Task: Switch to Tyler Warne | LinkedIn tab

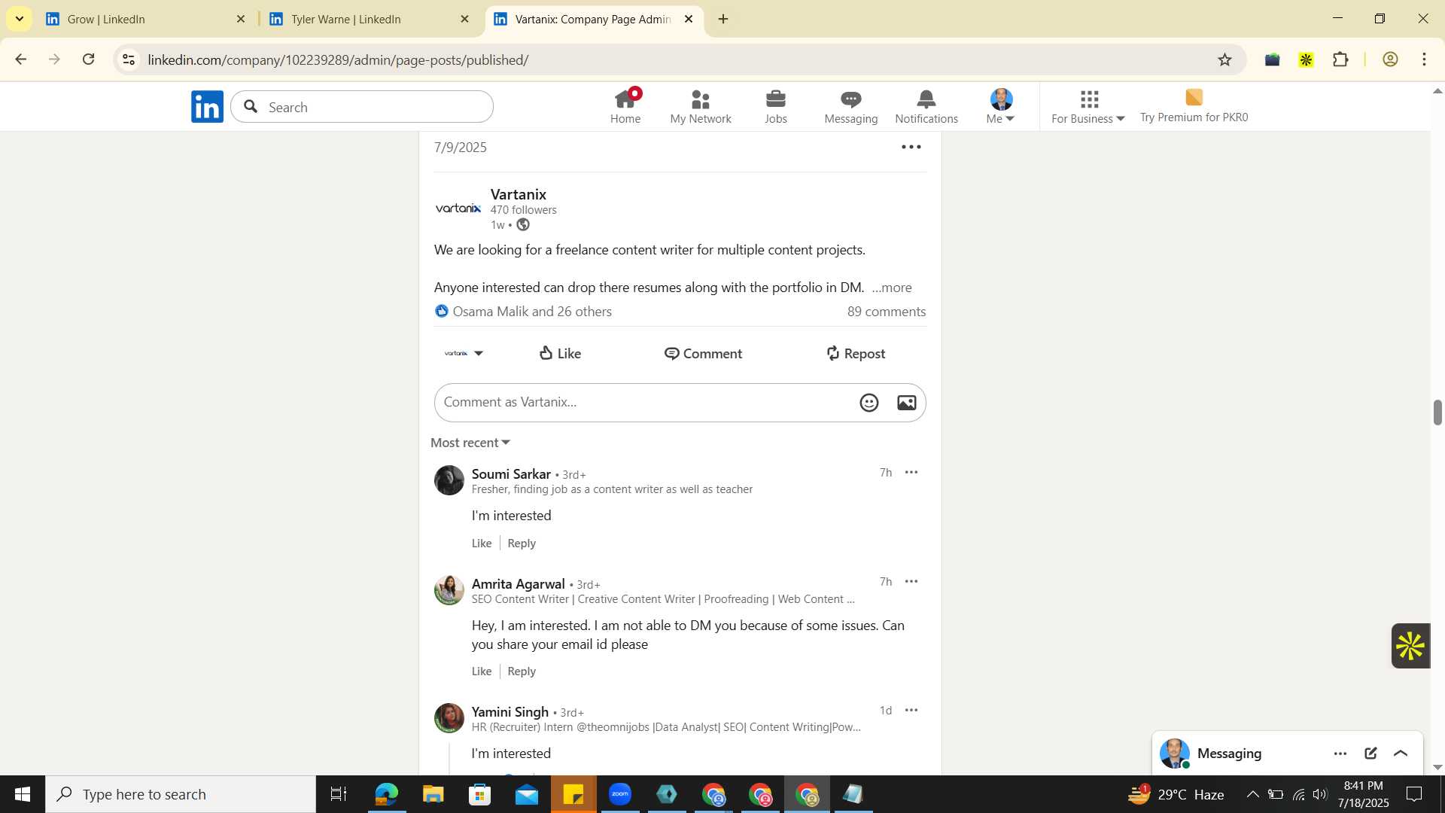Action: (369, 19)
